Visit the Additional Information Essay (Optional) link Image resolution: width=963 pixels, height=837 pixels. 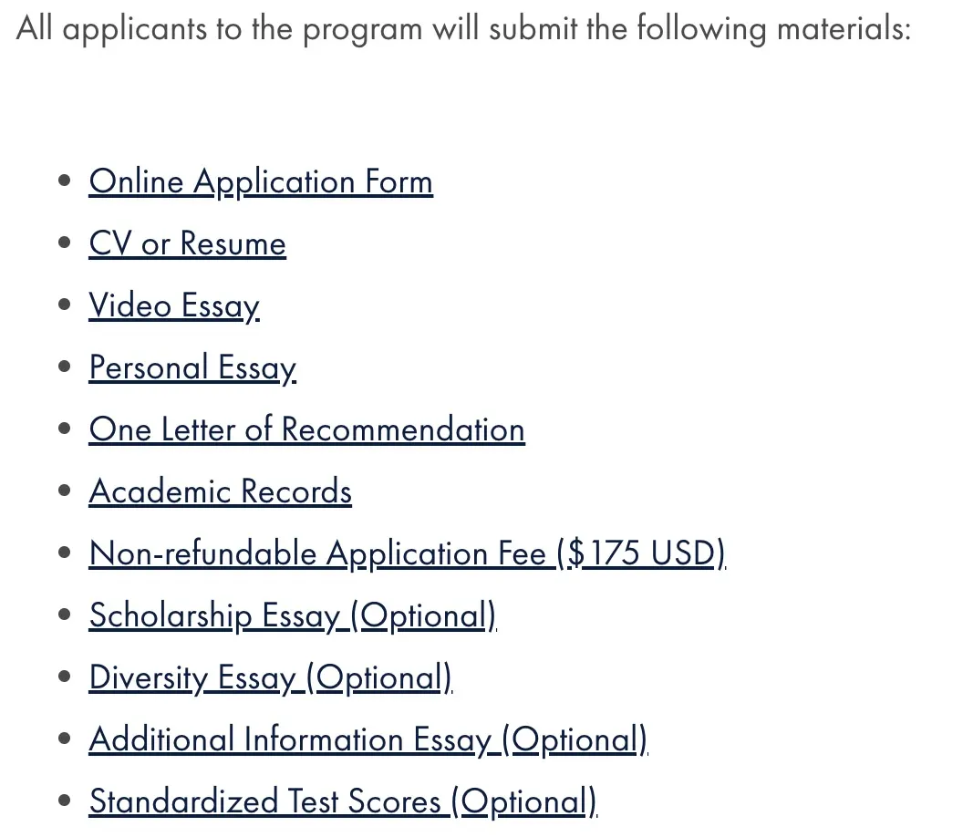pyautogui.click(x=368, y=739)
